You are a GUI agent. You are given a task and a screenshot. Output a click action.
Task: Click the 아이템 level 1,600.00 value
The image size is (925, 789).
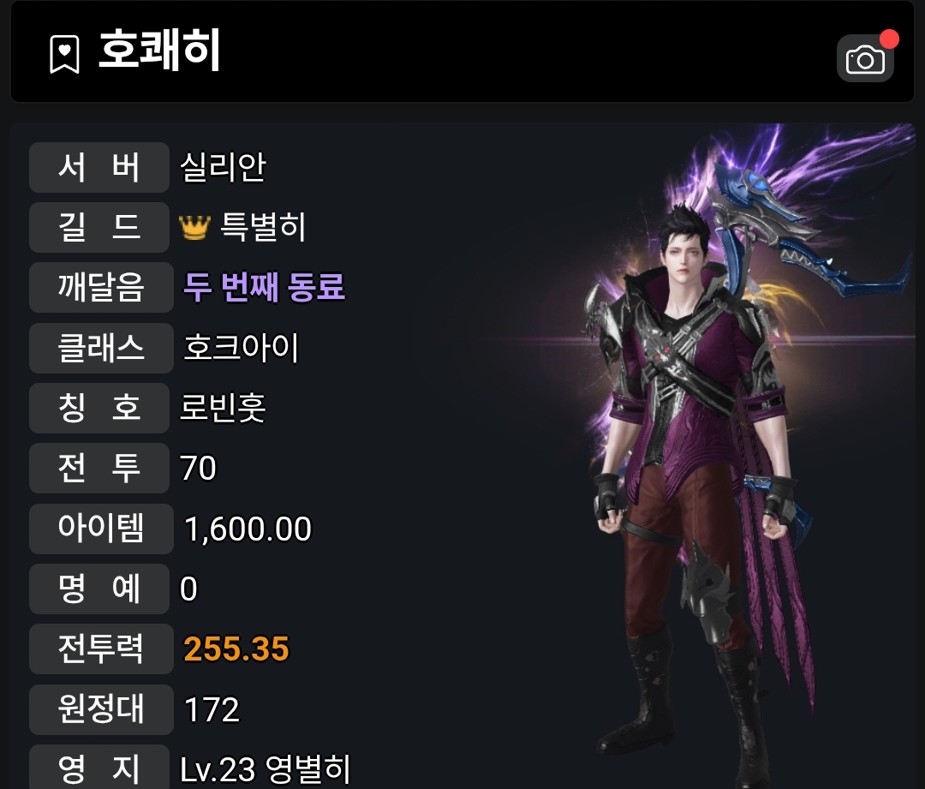[x=248, y=529]
